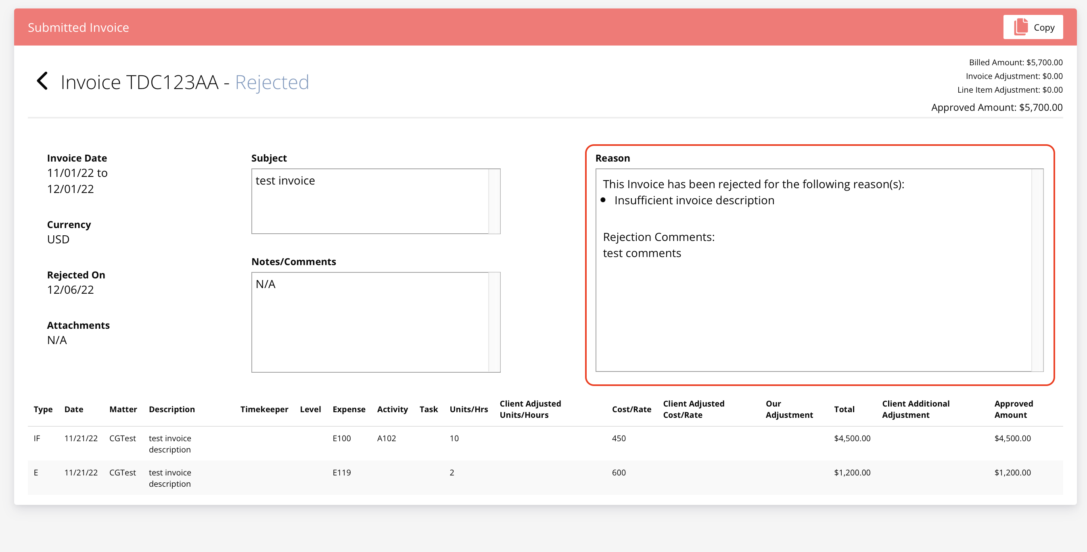The height and width of the screenshot is (552, 1087).
Task: Click the 450 cost/rate value
Action: 619,438
